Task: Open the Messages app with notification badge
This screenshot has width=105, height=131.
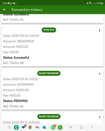Action: 24,127
